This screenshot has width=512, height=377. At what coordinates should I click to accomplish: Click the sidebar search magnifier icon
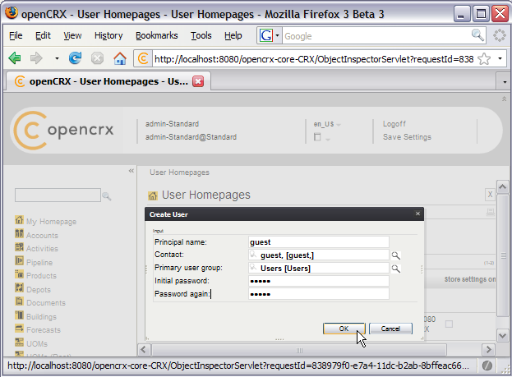pos(107,195)
